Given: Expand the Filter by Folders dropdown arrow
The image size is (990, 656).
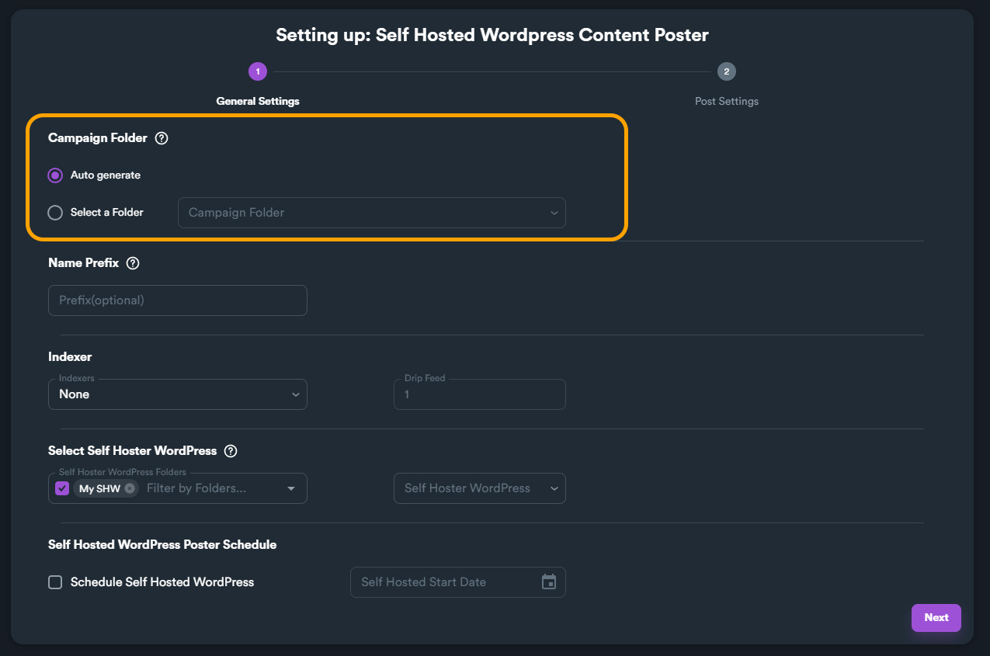Looking at the screenshot, I should [291, 488].
